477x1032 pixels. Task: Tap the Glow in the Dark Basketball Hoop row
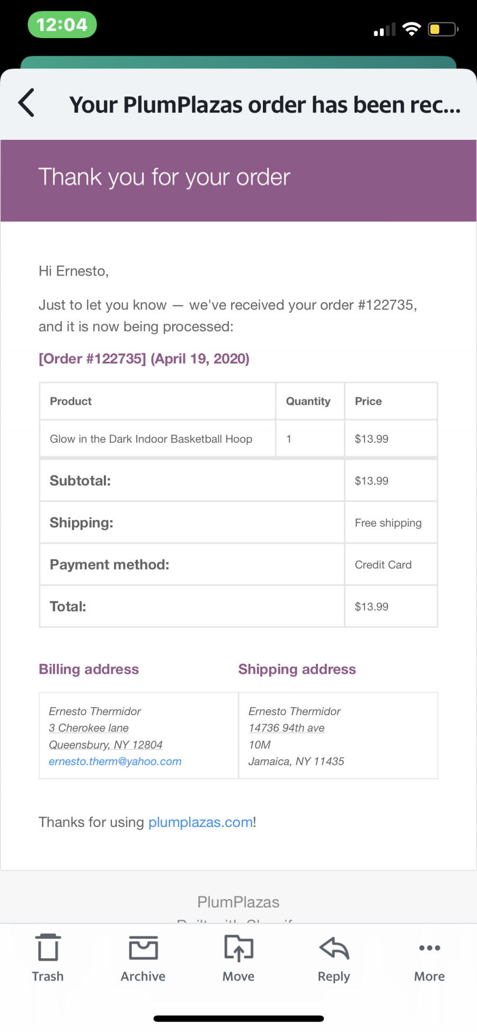238,439
